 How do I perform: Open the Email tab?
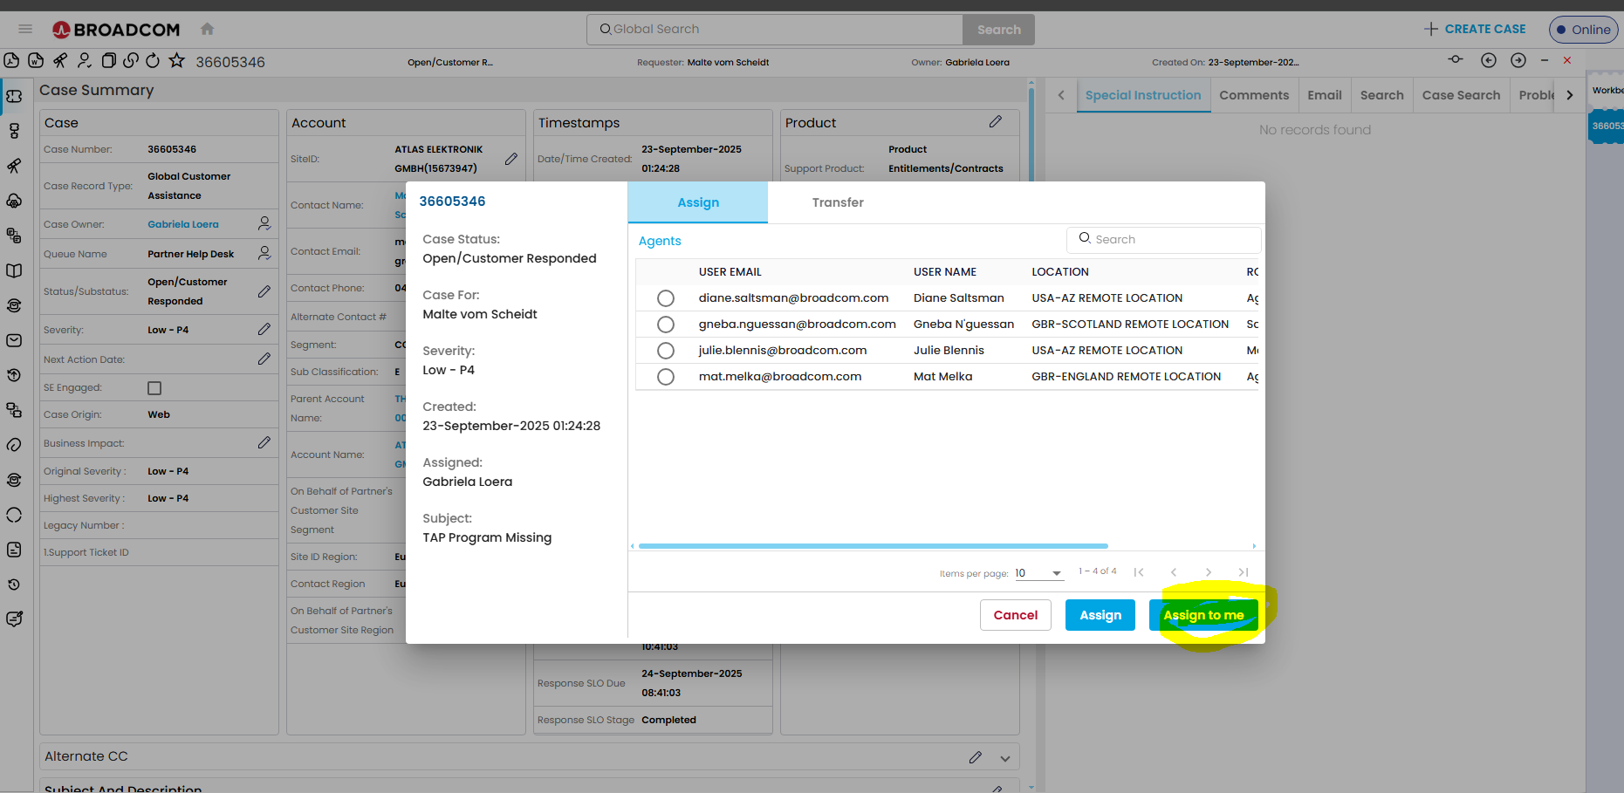coord(1325,95)
